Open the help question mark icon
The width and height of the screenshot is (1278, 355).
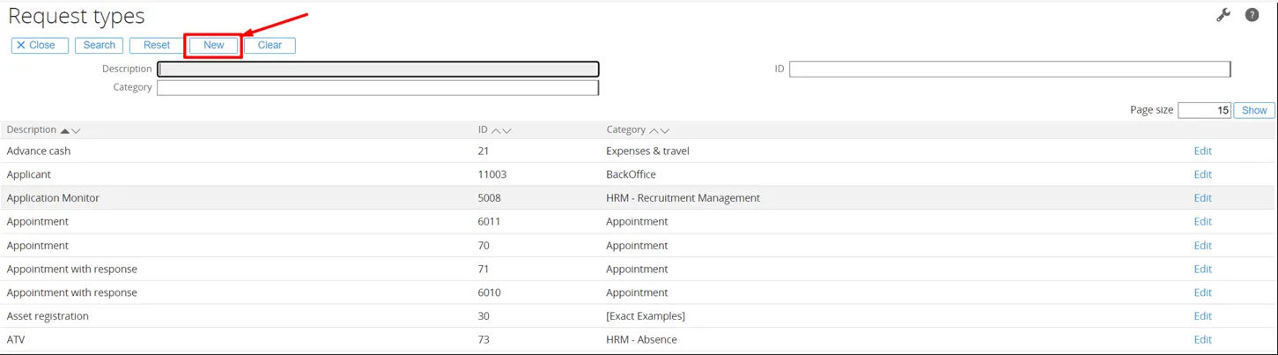1252,15
